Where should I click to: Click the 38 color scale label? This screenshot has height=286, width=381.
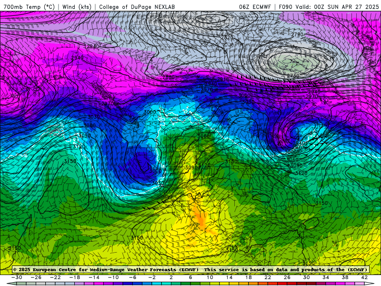(x=345, y=277)
